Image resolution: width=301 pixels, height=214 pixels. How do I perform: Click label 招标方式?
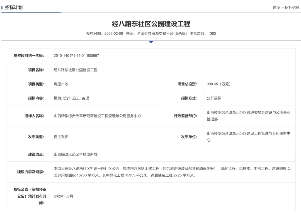(x=189, y=98)
